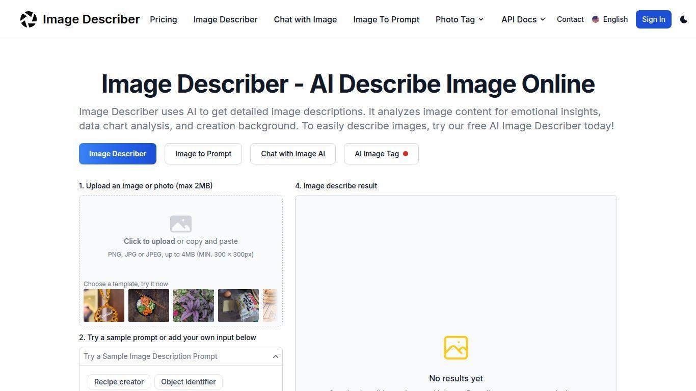Choose the purple leaves plant template thumbnail
Screen dimensions: 696x391
pos(194,305)
